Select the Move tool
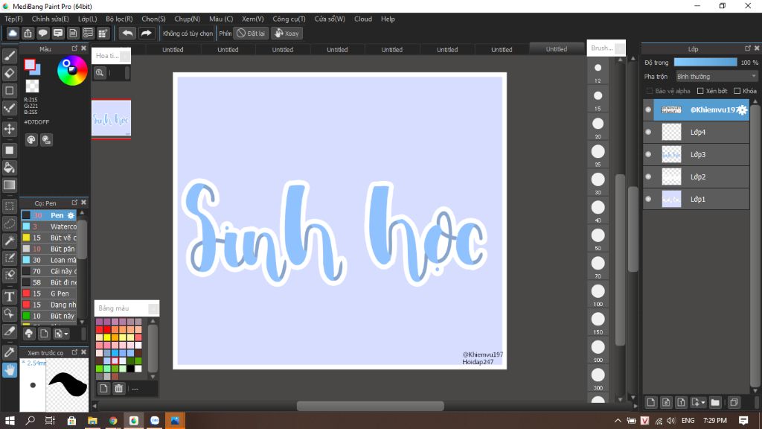Image resolution: width=762 pixels, height=429 pixels. pyautogui.click(x=10, y=129)
